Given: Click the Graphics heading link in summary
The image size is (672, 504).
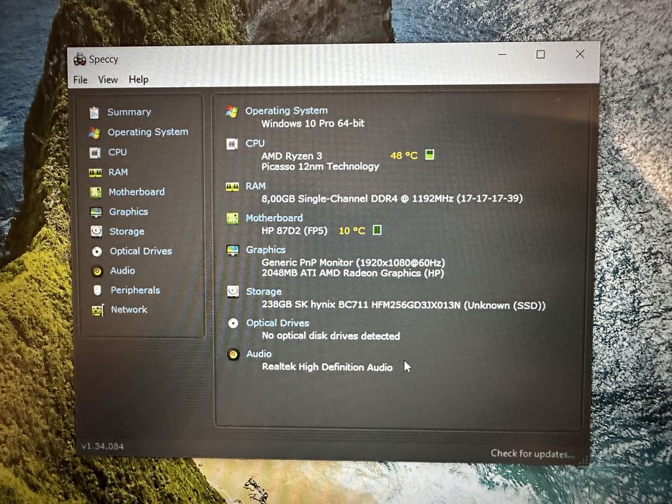Looking at the screenshot, I should pos(266,249).
